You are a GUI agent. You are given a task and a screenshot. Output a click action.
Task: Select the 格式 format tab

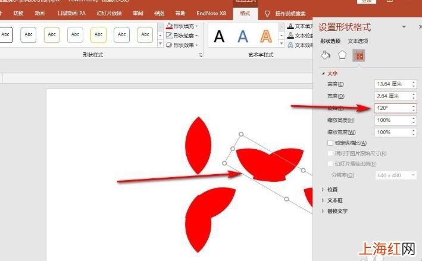[245, 13]
